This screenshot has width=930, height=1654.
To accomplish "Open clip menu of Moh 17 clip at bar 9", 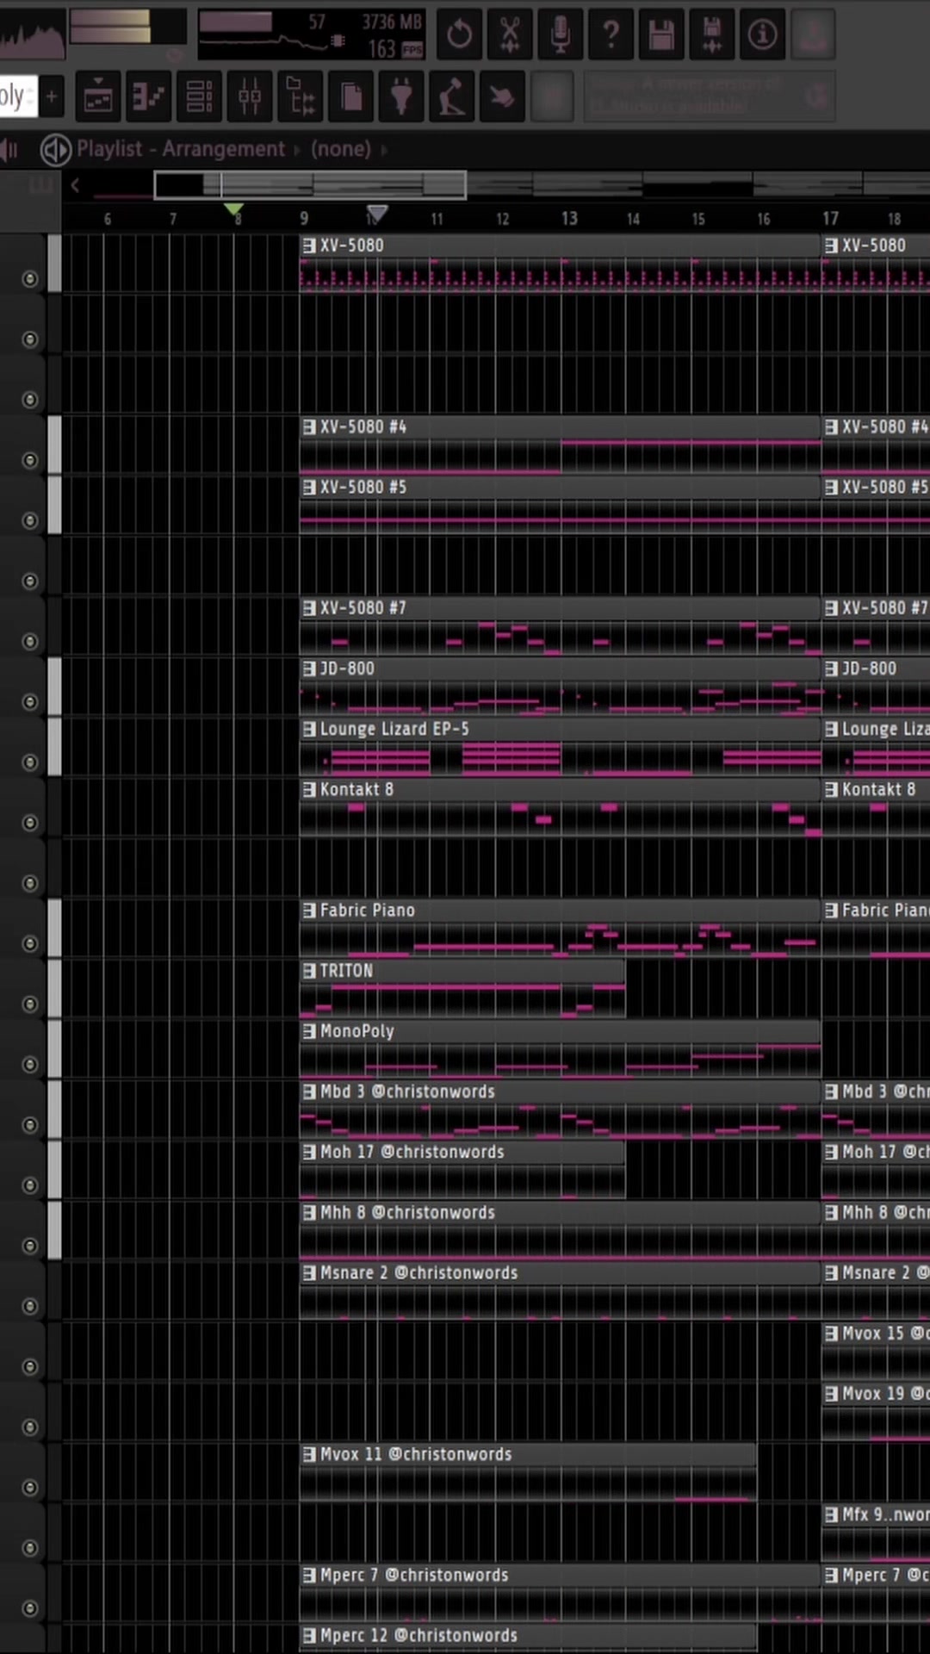I will (x=309, y=1152).
